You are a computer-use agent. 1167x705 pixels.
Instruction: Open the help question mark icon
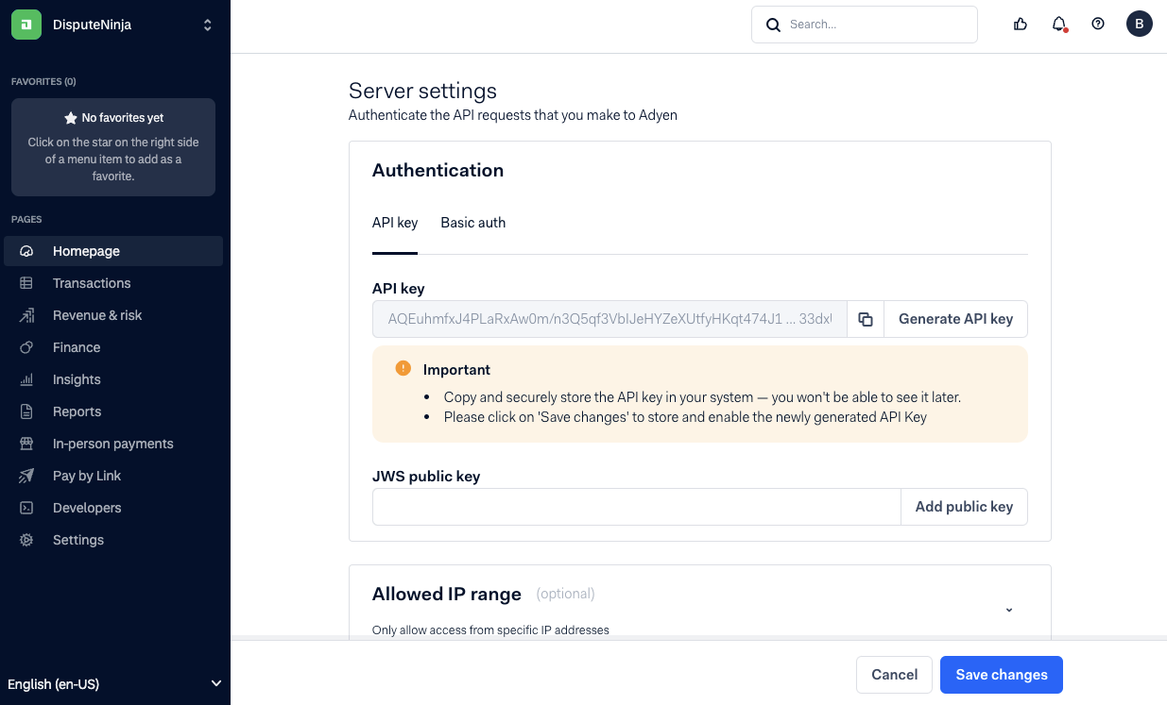[x=1098, y=25]
